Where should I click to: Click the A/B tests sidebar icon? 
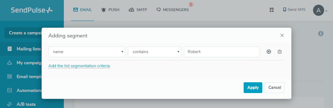point(9,104)
